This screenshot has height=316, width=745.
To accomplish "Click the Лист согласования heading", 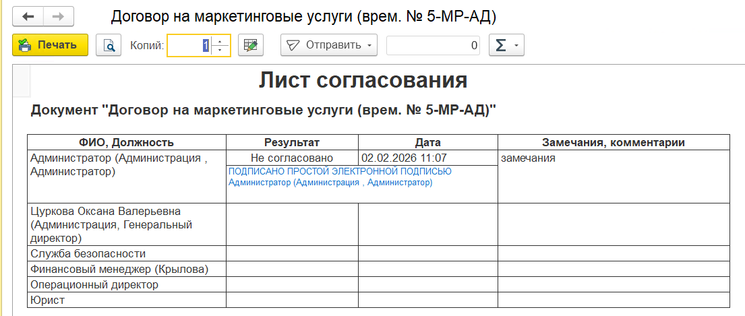I will (x=363, y=80).
